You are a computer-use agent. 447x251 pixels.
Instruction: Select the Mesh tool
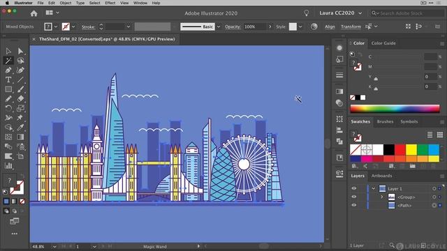(8, 137)
